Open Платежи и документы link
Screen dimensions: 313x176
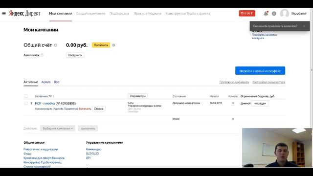(234, 82)
